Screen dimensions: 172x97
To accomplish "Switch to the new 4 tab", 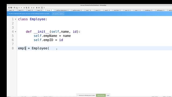I will (20, 10).
